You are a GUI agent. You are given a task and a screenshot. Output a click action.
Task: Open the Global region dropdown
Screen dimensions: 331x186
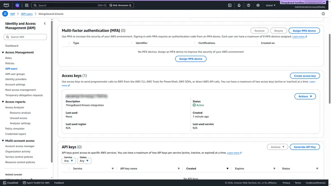tap(271, 5)
